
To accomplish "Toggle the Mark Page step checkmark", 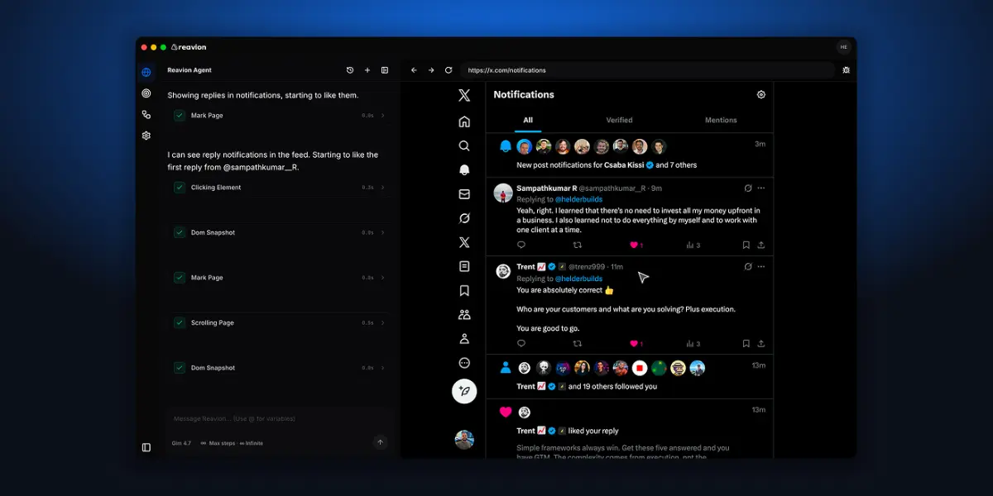I will click(x=179, y=115).
